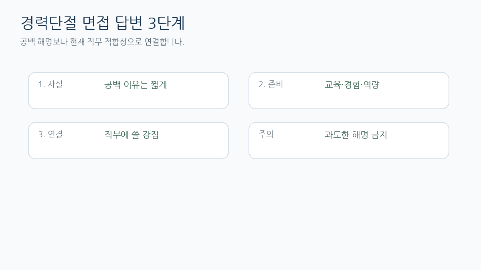Click the word 강점 in the third card
The image size is (481, 270).
point(151,135)
